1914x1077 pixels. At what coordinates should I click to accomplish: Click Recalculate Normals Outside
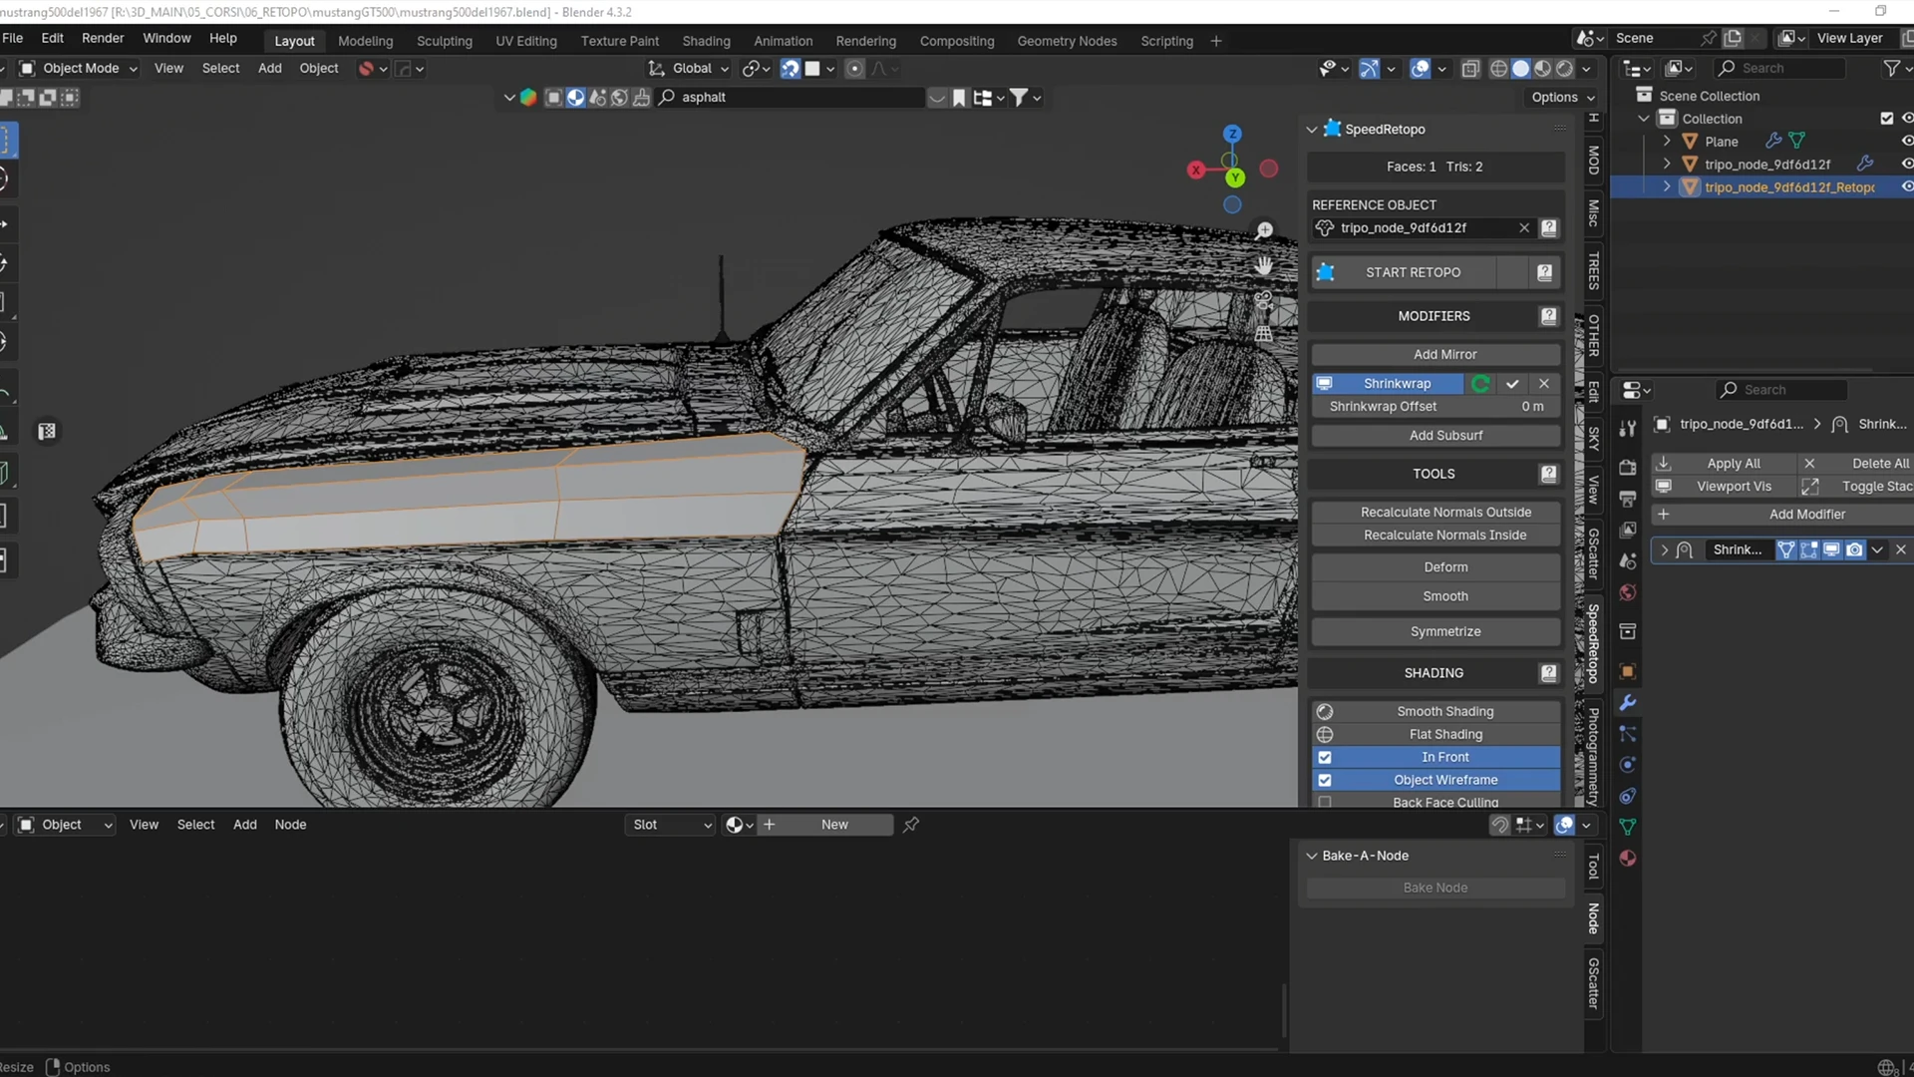[x=1435, y=513]
